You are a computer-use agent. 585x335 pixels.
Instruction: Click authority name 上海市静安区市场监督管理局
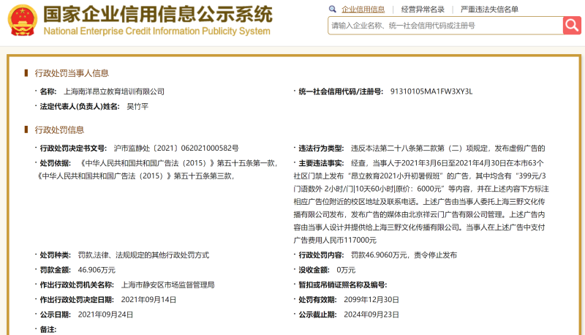168,285
